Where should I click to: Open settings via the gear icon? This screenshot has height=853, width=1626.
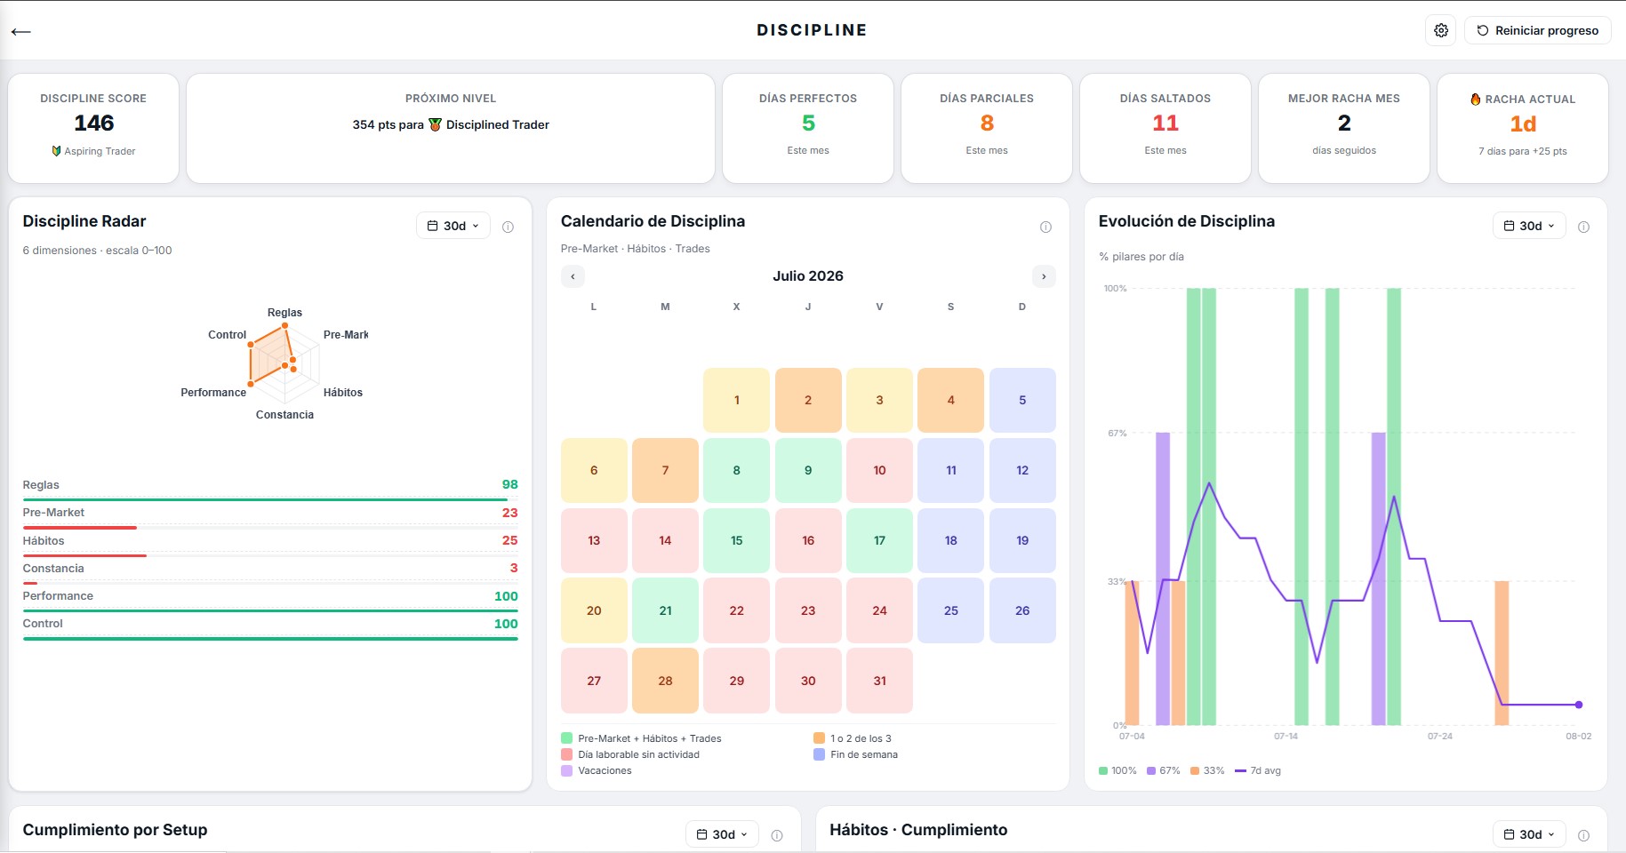coord(1441,30)
